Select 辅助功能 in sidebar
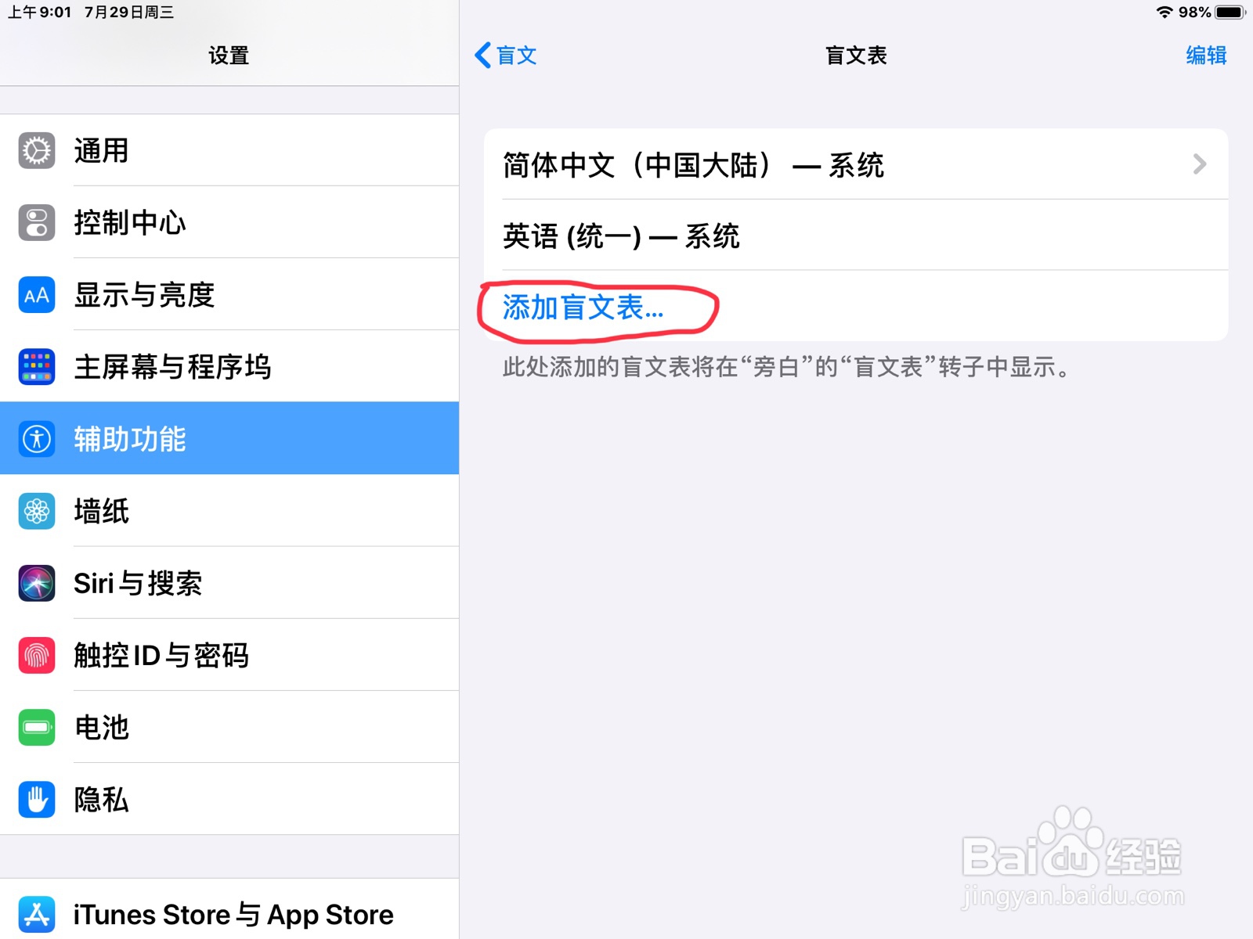The height and width of the screenshot is (939, 1253). click(229, 438)
